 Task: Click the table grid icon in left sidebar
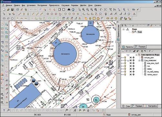[x=6, y=37]
